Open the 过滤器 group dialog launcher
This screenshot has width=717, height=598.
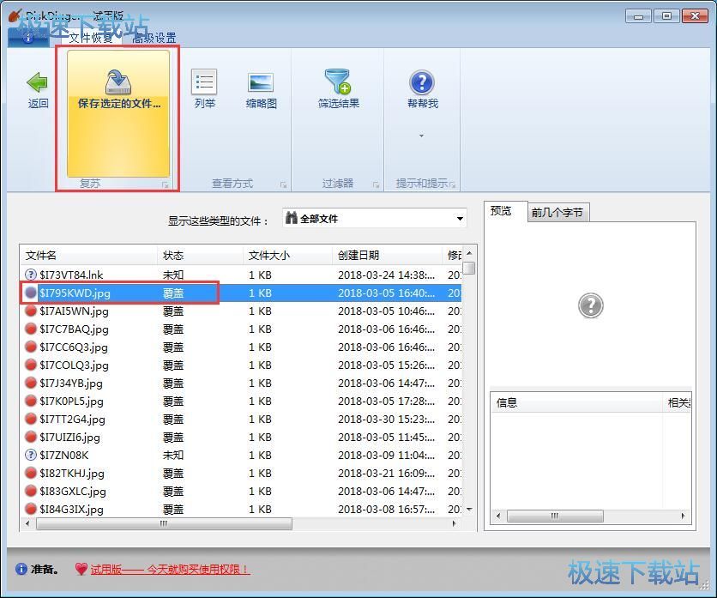tap(376, 184)
